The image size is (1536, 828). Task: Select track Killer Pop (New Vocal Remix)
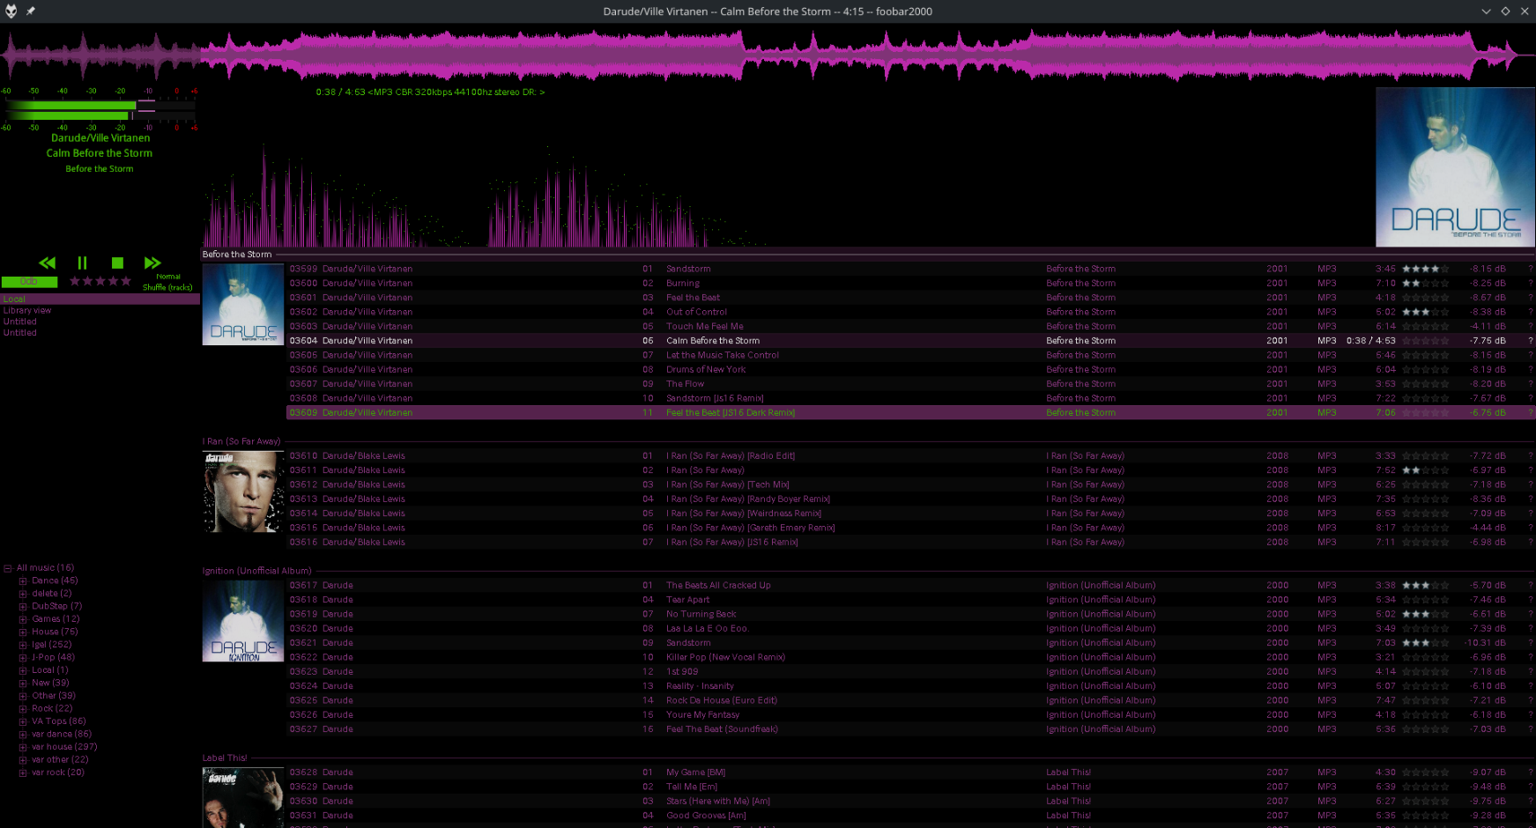coord(910,657)
